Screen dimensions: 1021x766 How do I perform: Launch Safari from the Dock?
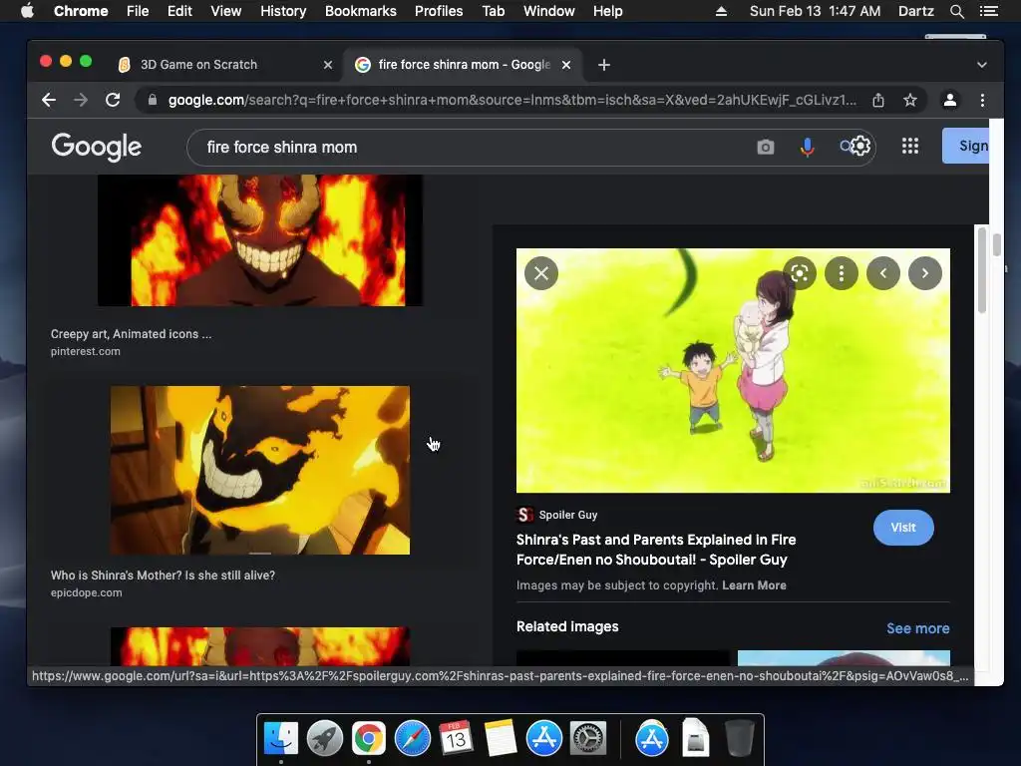pyautogui.click(x=412, y=738)
